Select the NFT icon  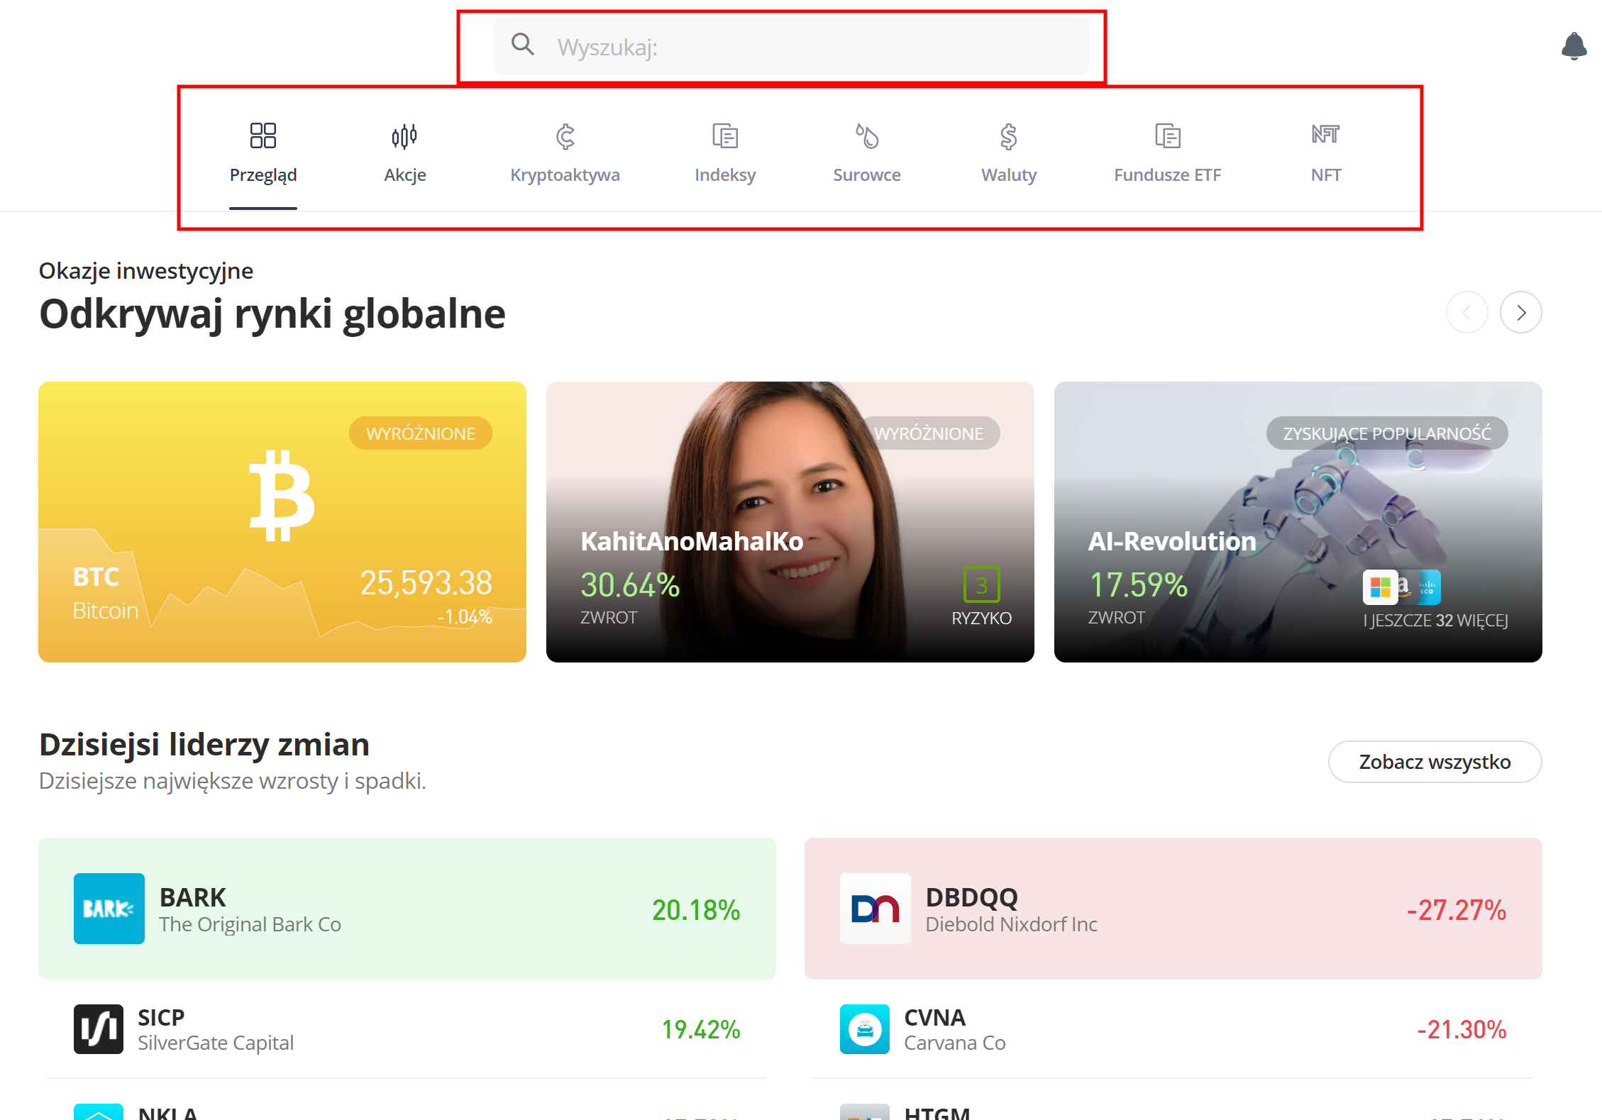click(x=1325, y=134)
